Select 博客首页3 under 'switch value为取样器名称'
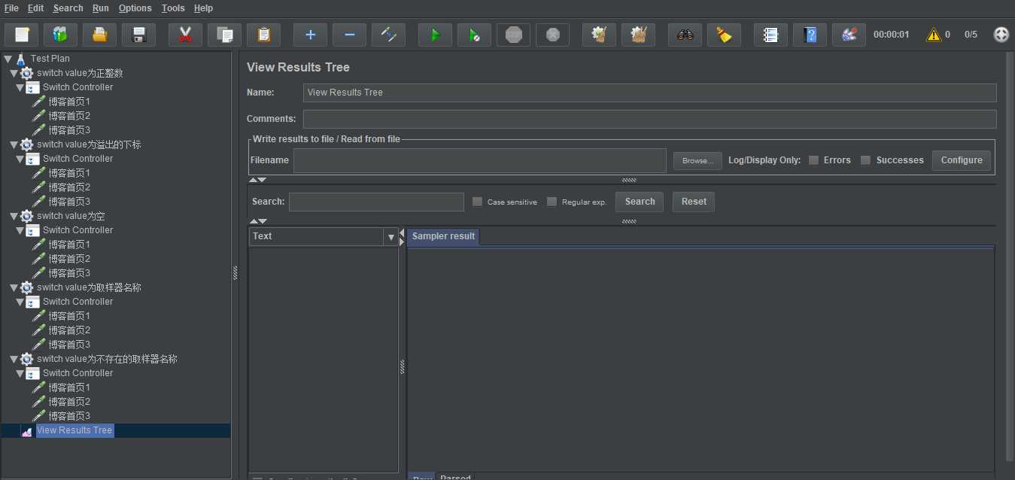 (x=69, y=345)
